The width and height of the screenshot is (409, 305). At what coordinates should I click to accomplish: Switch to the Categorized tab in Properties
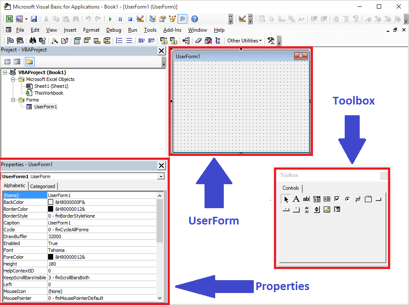click(42, 185)
